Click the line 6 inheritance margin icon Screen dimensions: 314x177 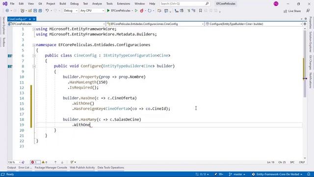pyautogui.click(x=10, y=56)
